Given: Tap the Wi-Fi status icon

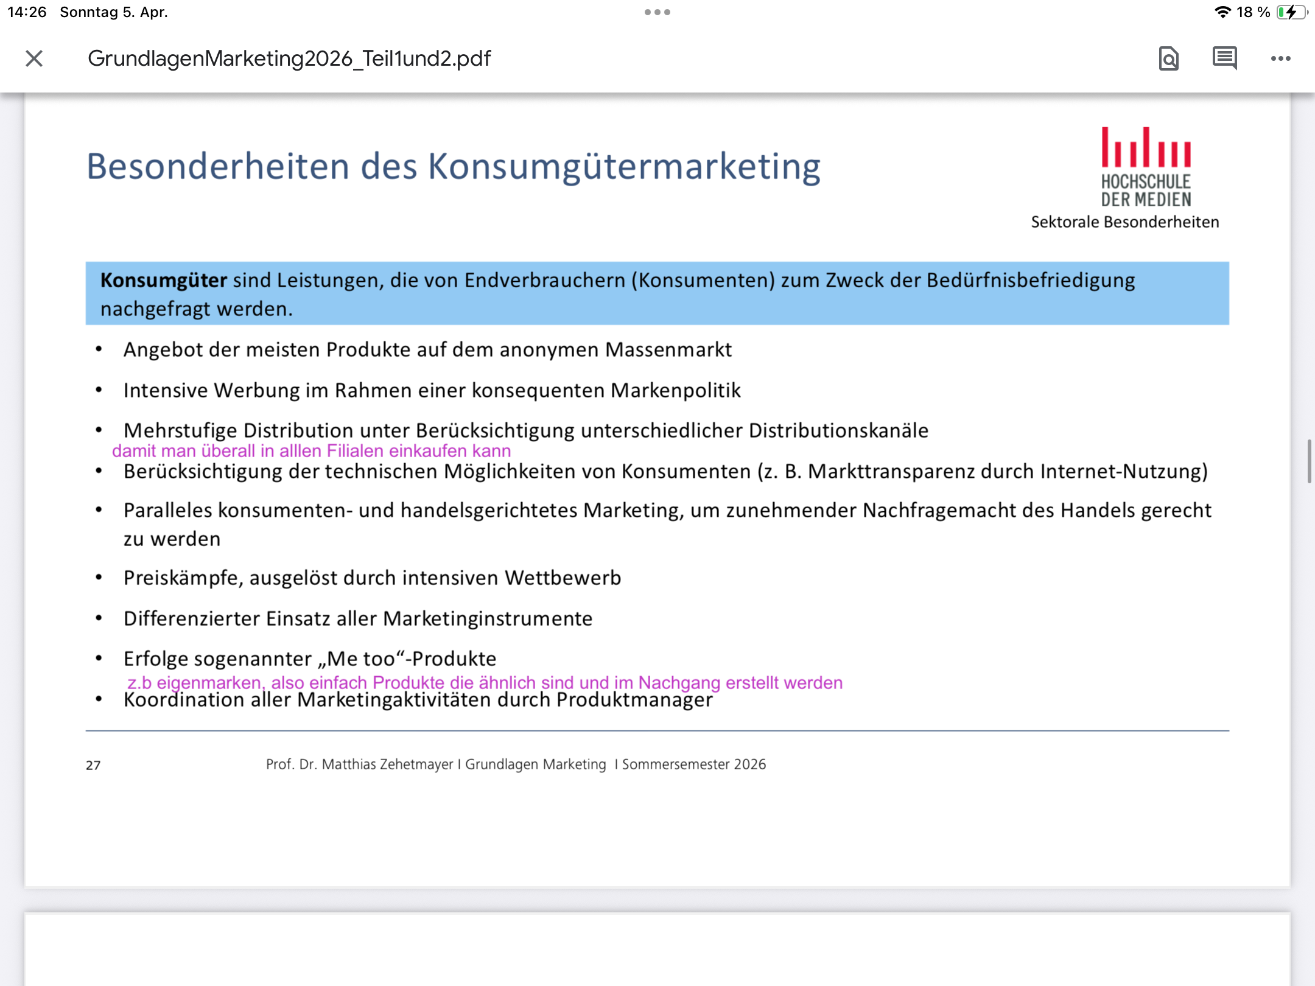Looking at the screenshot, I should (1222, 12).
